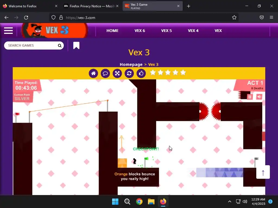Open the VEX nav link
Viewport: 278px width, 208px height.
[218, 31]
